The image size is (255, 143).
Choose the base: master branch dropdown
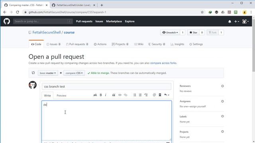[48, 73]
